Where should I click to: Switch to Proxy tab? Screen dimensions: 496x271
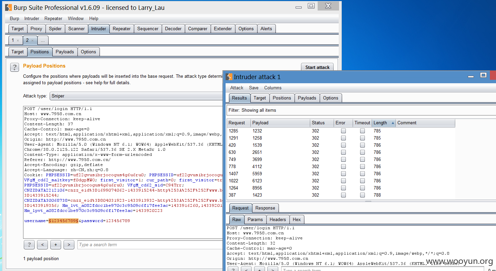point(36,29)
